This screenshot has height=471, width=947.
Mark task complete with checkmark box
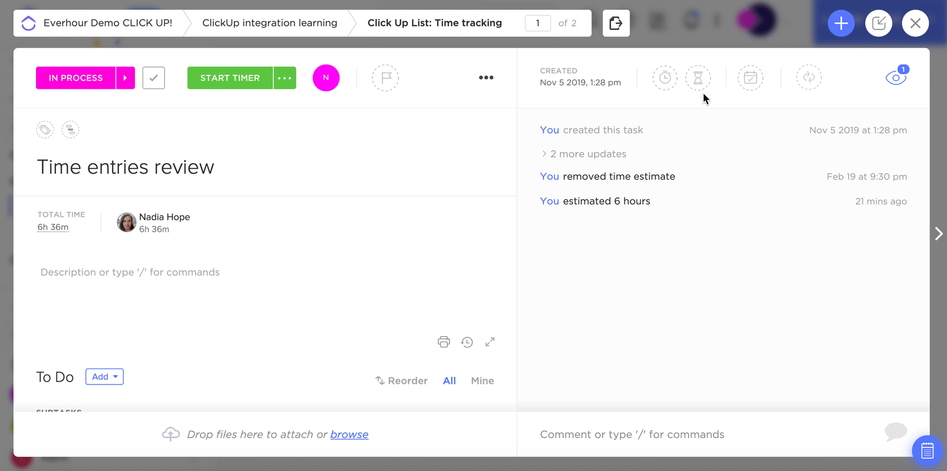tap(154, 78)
